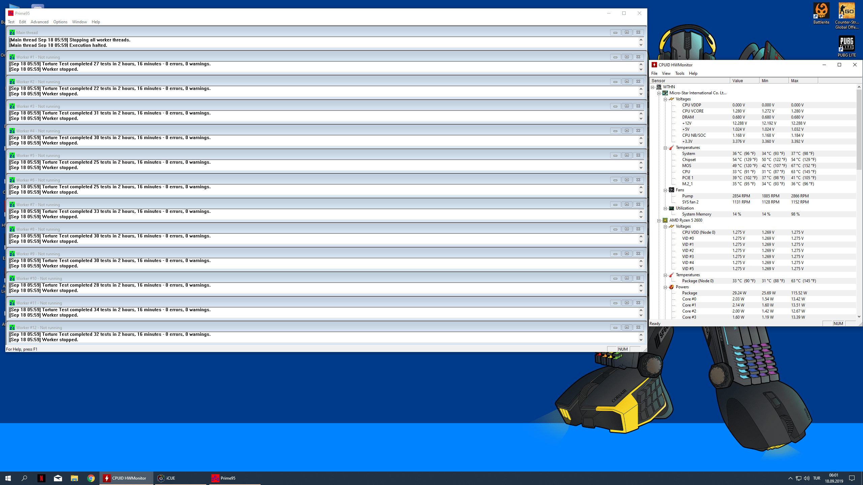Viewport: 863px width, 485px height.
Task: Collapse the Fans section in HWMonitor
Action: coord(665,190)
